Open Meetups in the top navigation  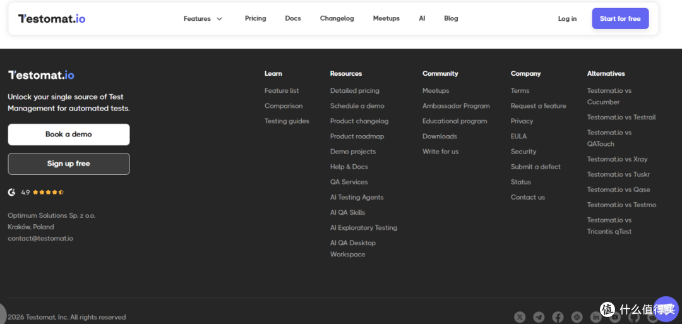pyautogui.click(x=386, y=18)
